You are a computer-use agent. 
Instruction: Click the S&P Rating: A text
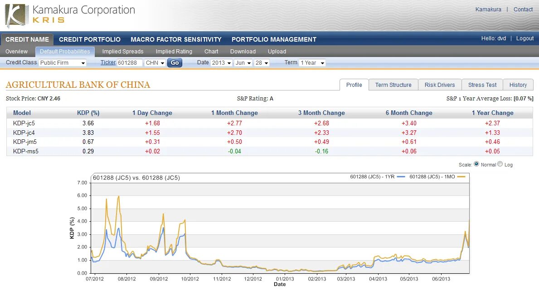click(x=255, y=99)
